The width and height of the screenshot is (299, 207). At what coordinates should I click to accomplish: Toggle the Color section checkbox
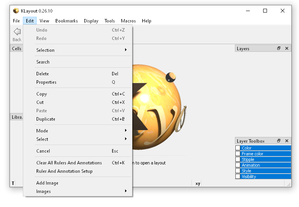coord(238,148)
